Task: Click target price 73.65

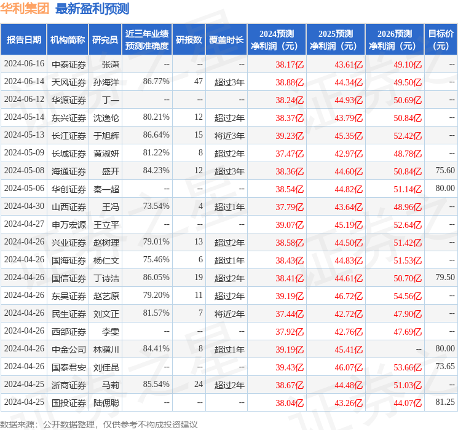Action: pos(445,366)
